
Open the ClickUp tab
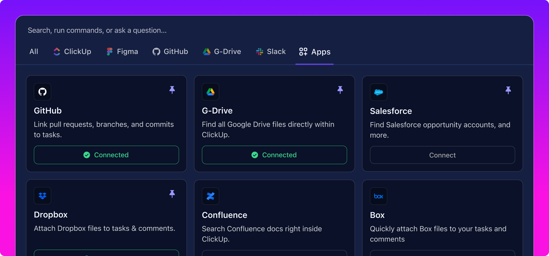(x=72, y=52)
